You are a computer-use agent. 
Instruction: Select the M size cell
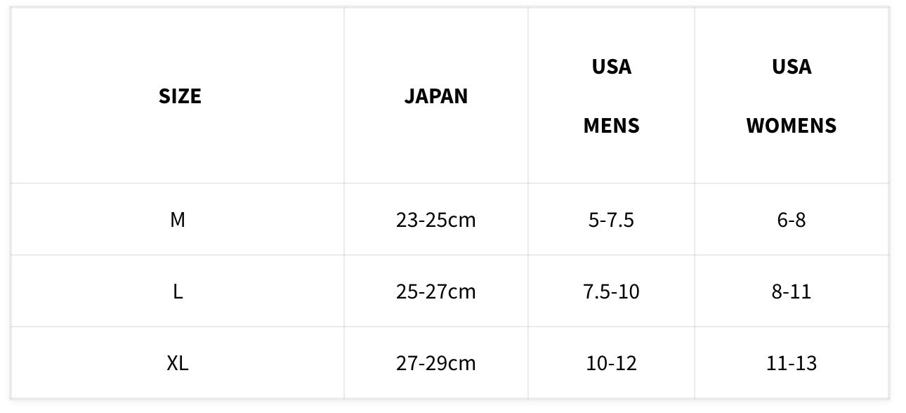pos(178,220)
